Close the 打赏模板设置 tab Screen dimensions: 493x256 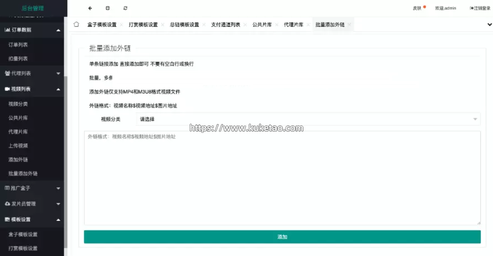162,25
